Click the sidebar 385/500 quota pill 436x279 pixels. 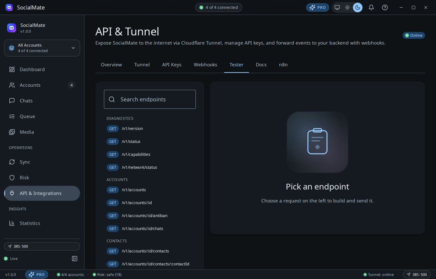pos(42,247)
